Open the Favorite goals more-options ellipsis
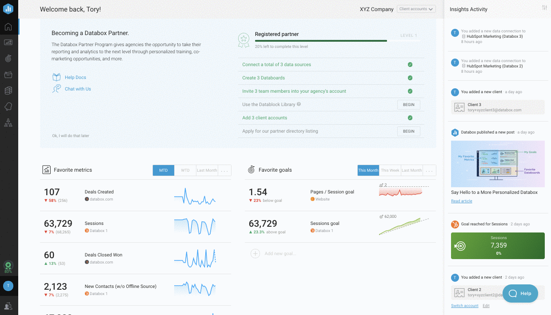 (x=429, y=170)
